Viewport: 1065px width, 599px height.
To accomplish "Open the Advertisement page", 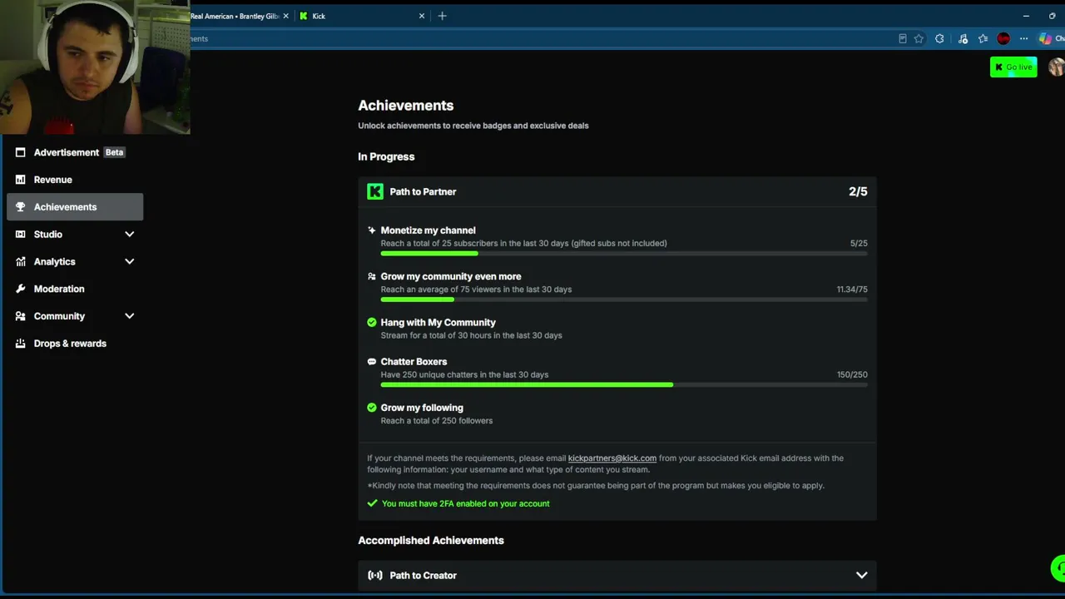I will click(x=75, y=152).
